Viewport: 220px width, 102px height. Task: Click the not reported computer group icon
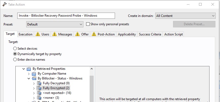click(x=39, y=93)
